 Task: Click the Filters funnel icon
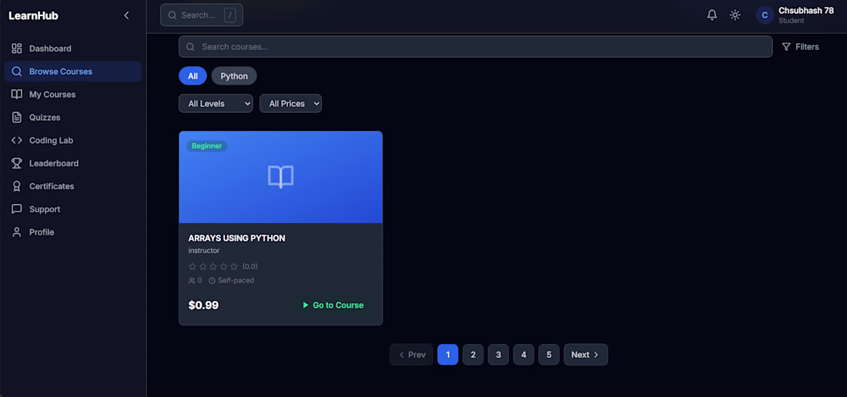click(786, 47)
